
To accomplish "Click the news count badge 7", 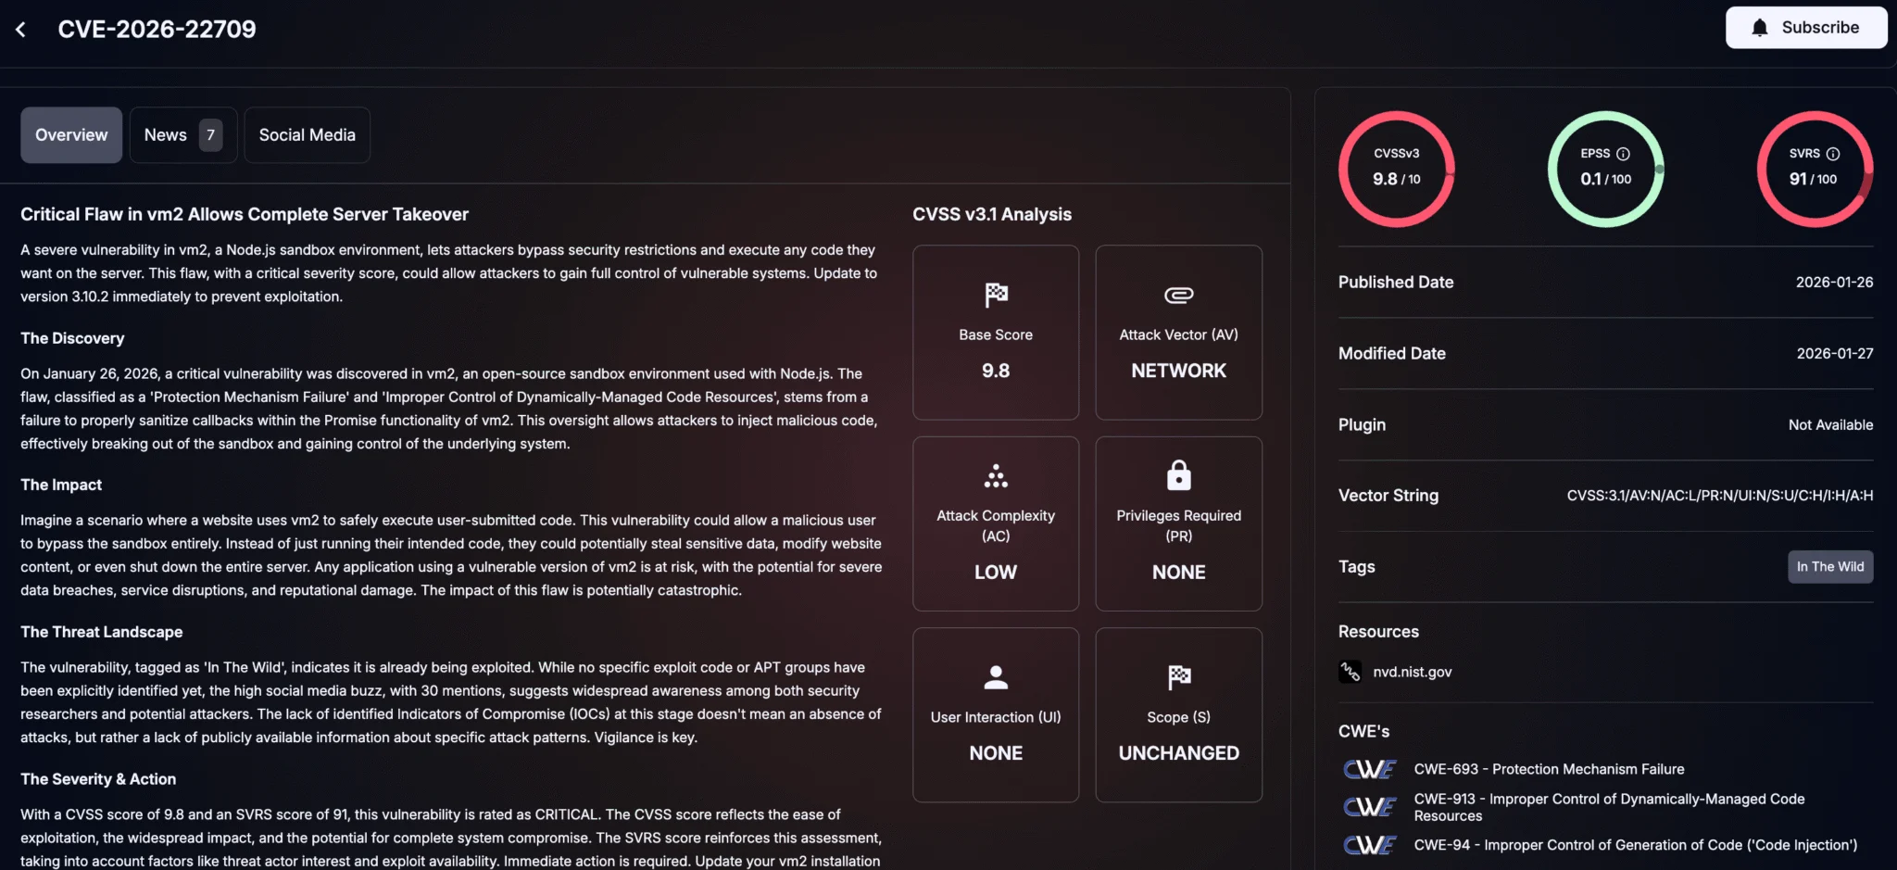I will pos(210,135).
